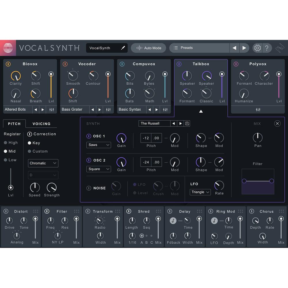Click the mix faders icon beside Altered Bots
This screenshot has width=288, height=288.
[x=52, y=109]
